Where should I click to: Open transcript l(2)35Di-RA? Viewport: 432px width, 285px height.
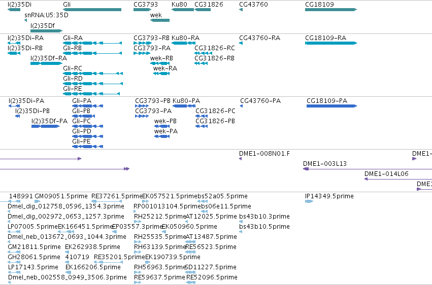tap(14, 43)
